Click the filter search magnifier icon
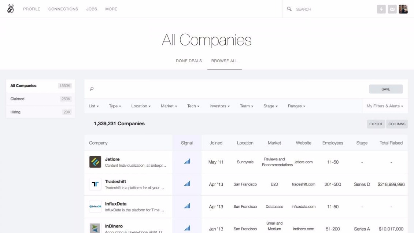 pos(92,89)
